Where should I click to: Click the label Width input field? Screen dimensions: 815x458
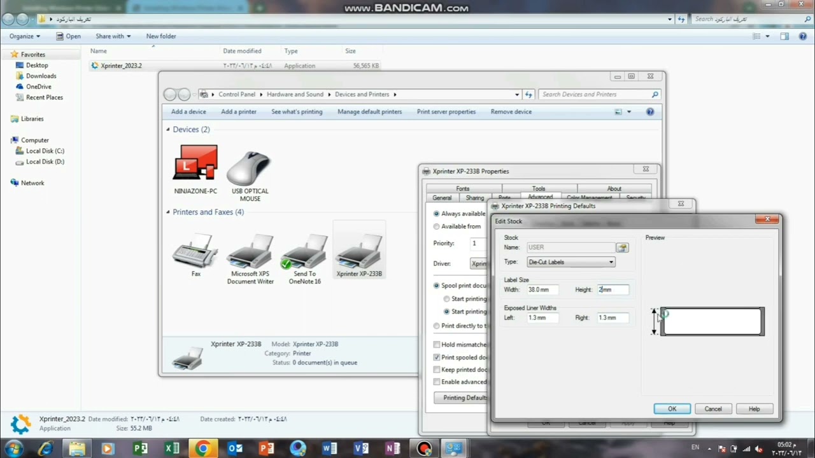point(543,289)
